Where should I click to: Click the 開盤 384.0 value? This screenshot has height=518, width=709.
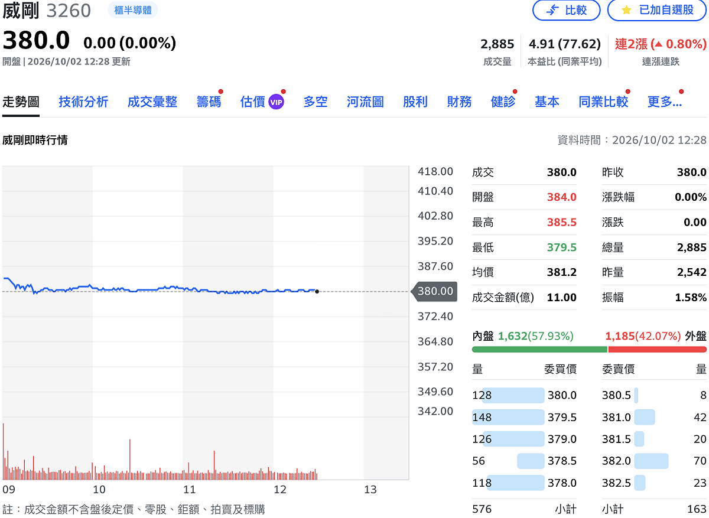coord(561,197)
